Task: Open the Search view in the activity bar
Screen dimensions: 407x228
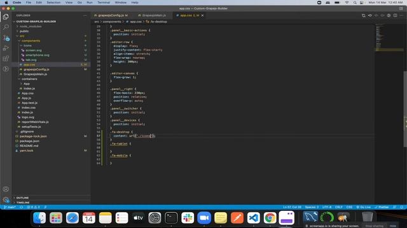Action: (x=6, y=27)
